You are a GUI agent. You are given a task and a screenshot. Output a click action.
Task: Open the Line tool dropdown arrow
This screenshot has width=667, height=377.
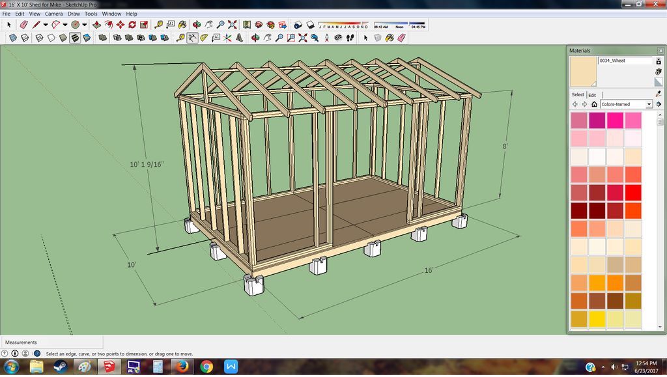coord(46,25)
